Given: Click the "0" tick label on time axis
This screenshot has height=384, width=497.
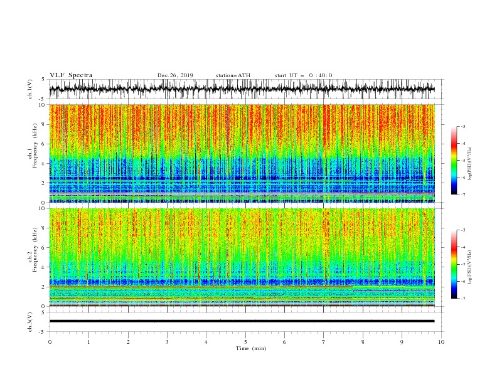Looking at the screenshot, I should tap(50, 342).
